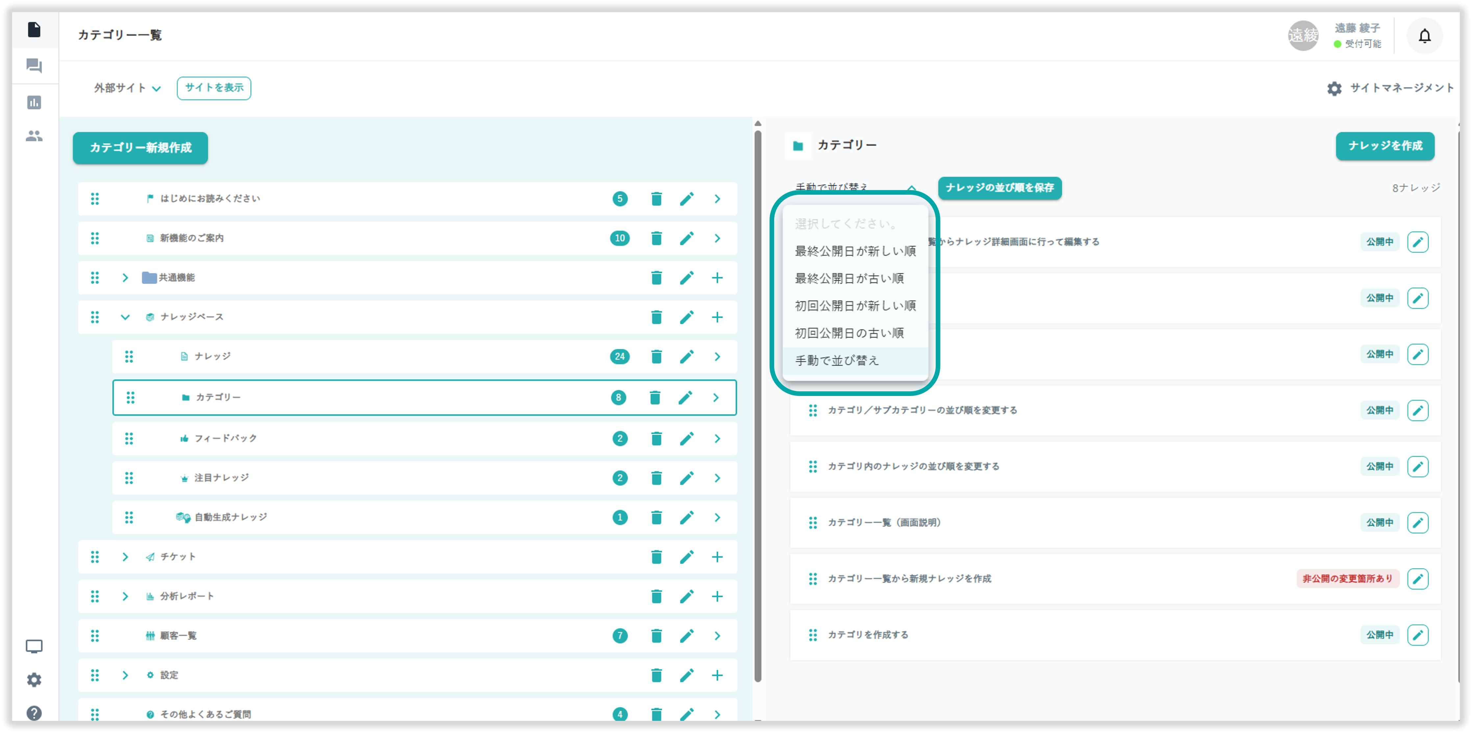The width and height of the screenshot is (1472, 733).
Task: Click the chat icon in left sidebar
Action: (x=34, y=66)
